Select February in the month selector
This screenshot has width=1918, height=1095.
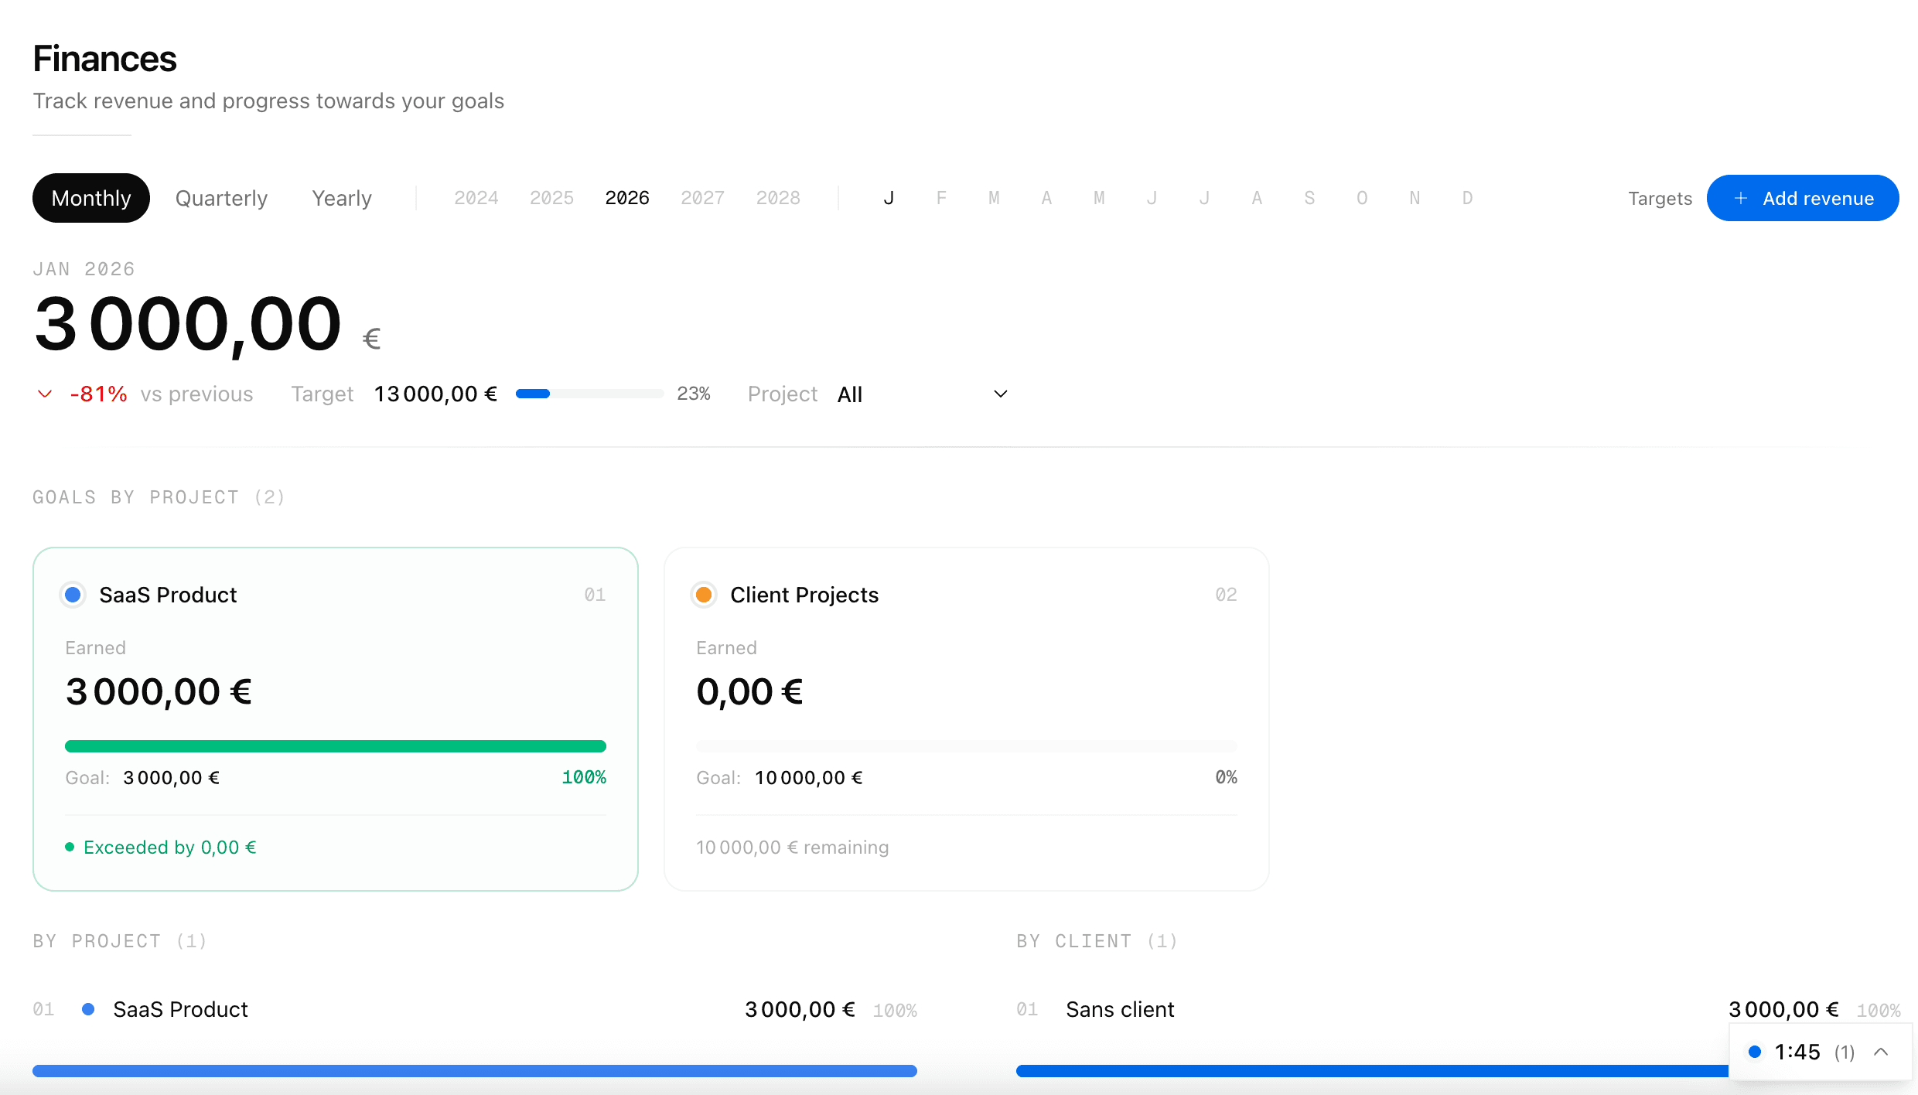[x=941, y=198]
